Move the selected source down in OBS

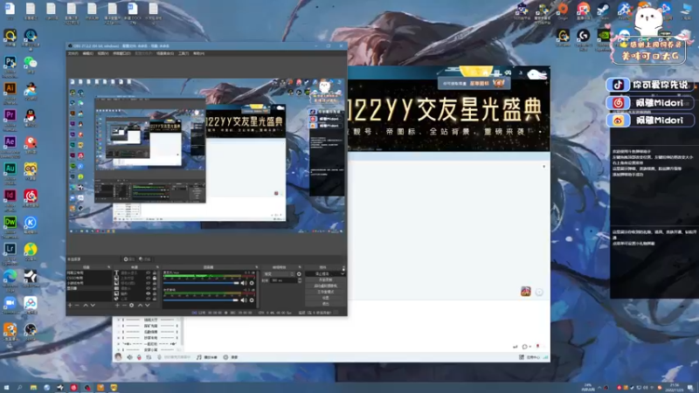(x=148, y=305)
